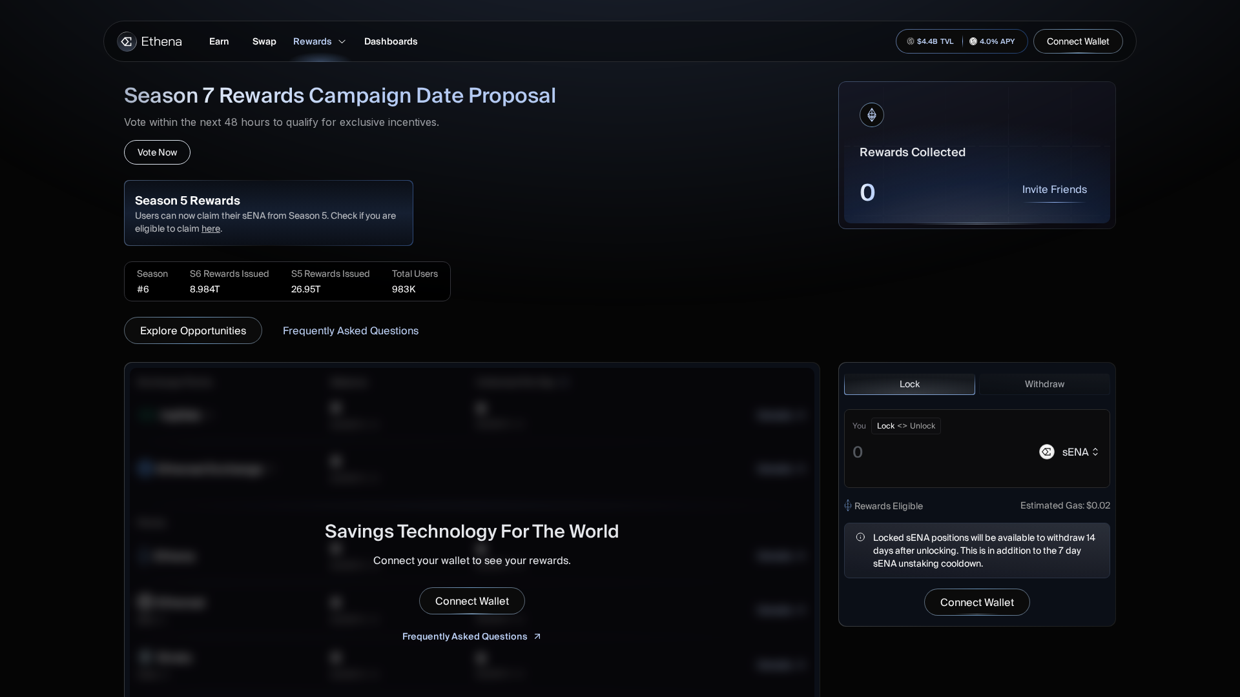Click the Rewards Eligible diamond icon
Image resolution: width=1240 pixels, height=697 pixels.
pos(848,505)
